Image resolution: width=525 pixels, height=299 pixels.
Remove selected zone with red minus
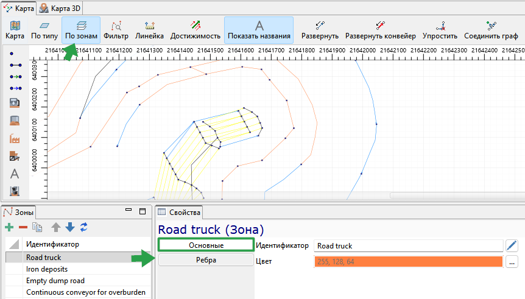click(x=23, y=228)
